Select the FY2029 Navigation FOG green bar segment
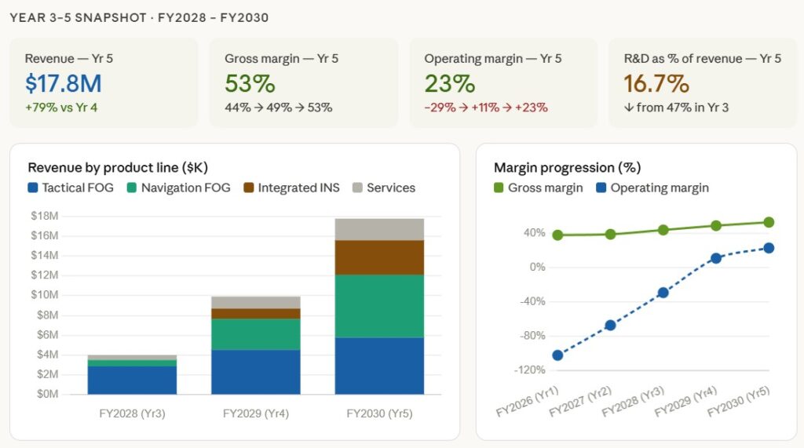The image size is (804, 448). click(256, 334)
